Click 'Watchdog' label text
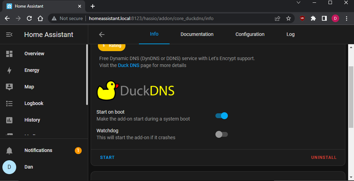The width and height of the screenshot is (354, 181). (x=107, y=131)
